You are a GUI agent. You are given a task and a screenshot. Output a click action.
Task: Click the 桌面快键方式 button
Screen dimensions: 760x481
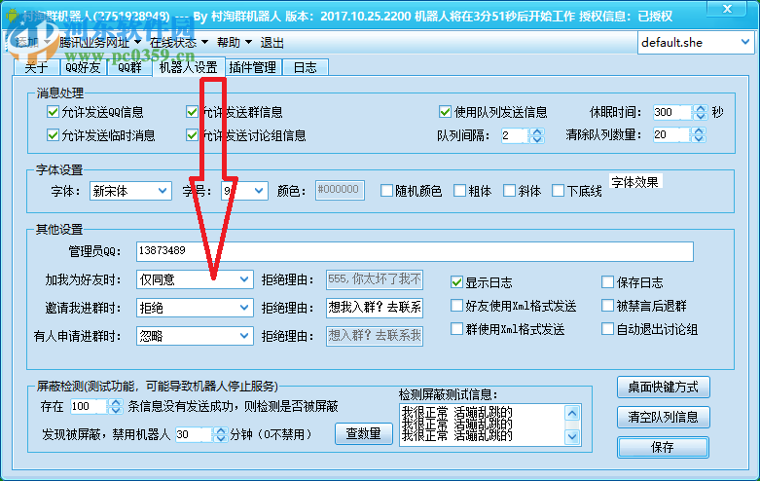tap(663, 387)
